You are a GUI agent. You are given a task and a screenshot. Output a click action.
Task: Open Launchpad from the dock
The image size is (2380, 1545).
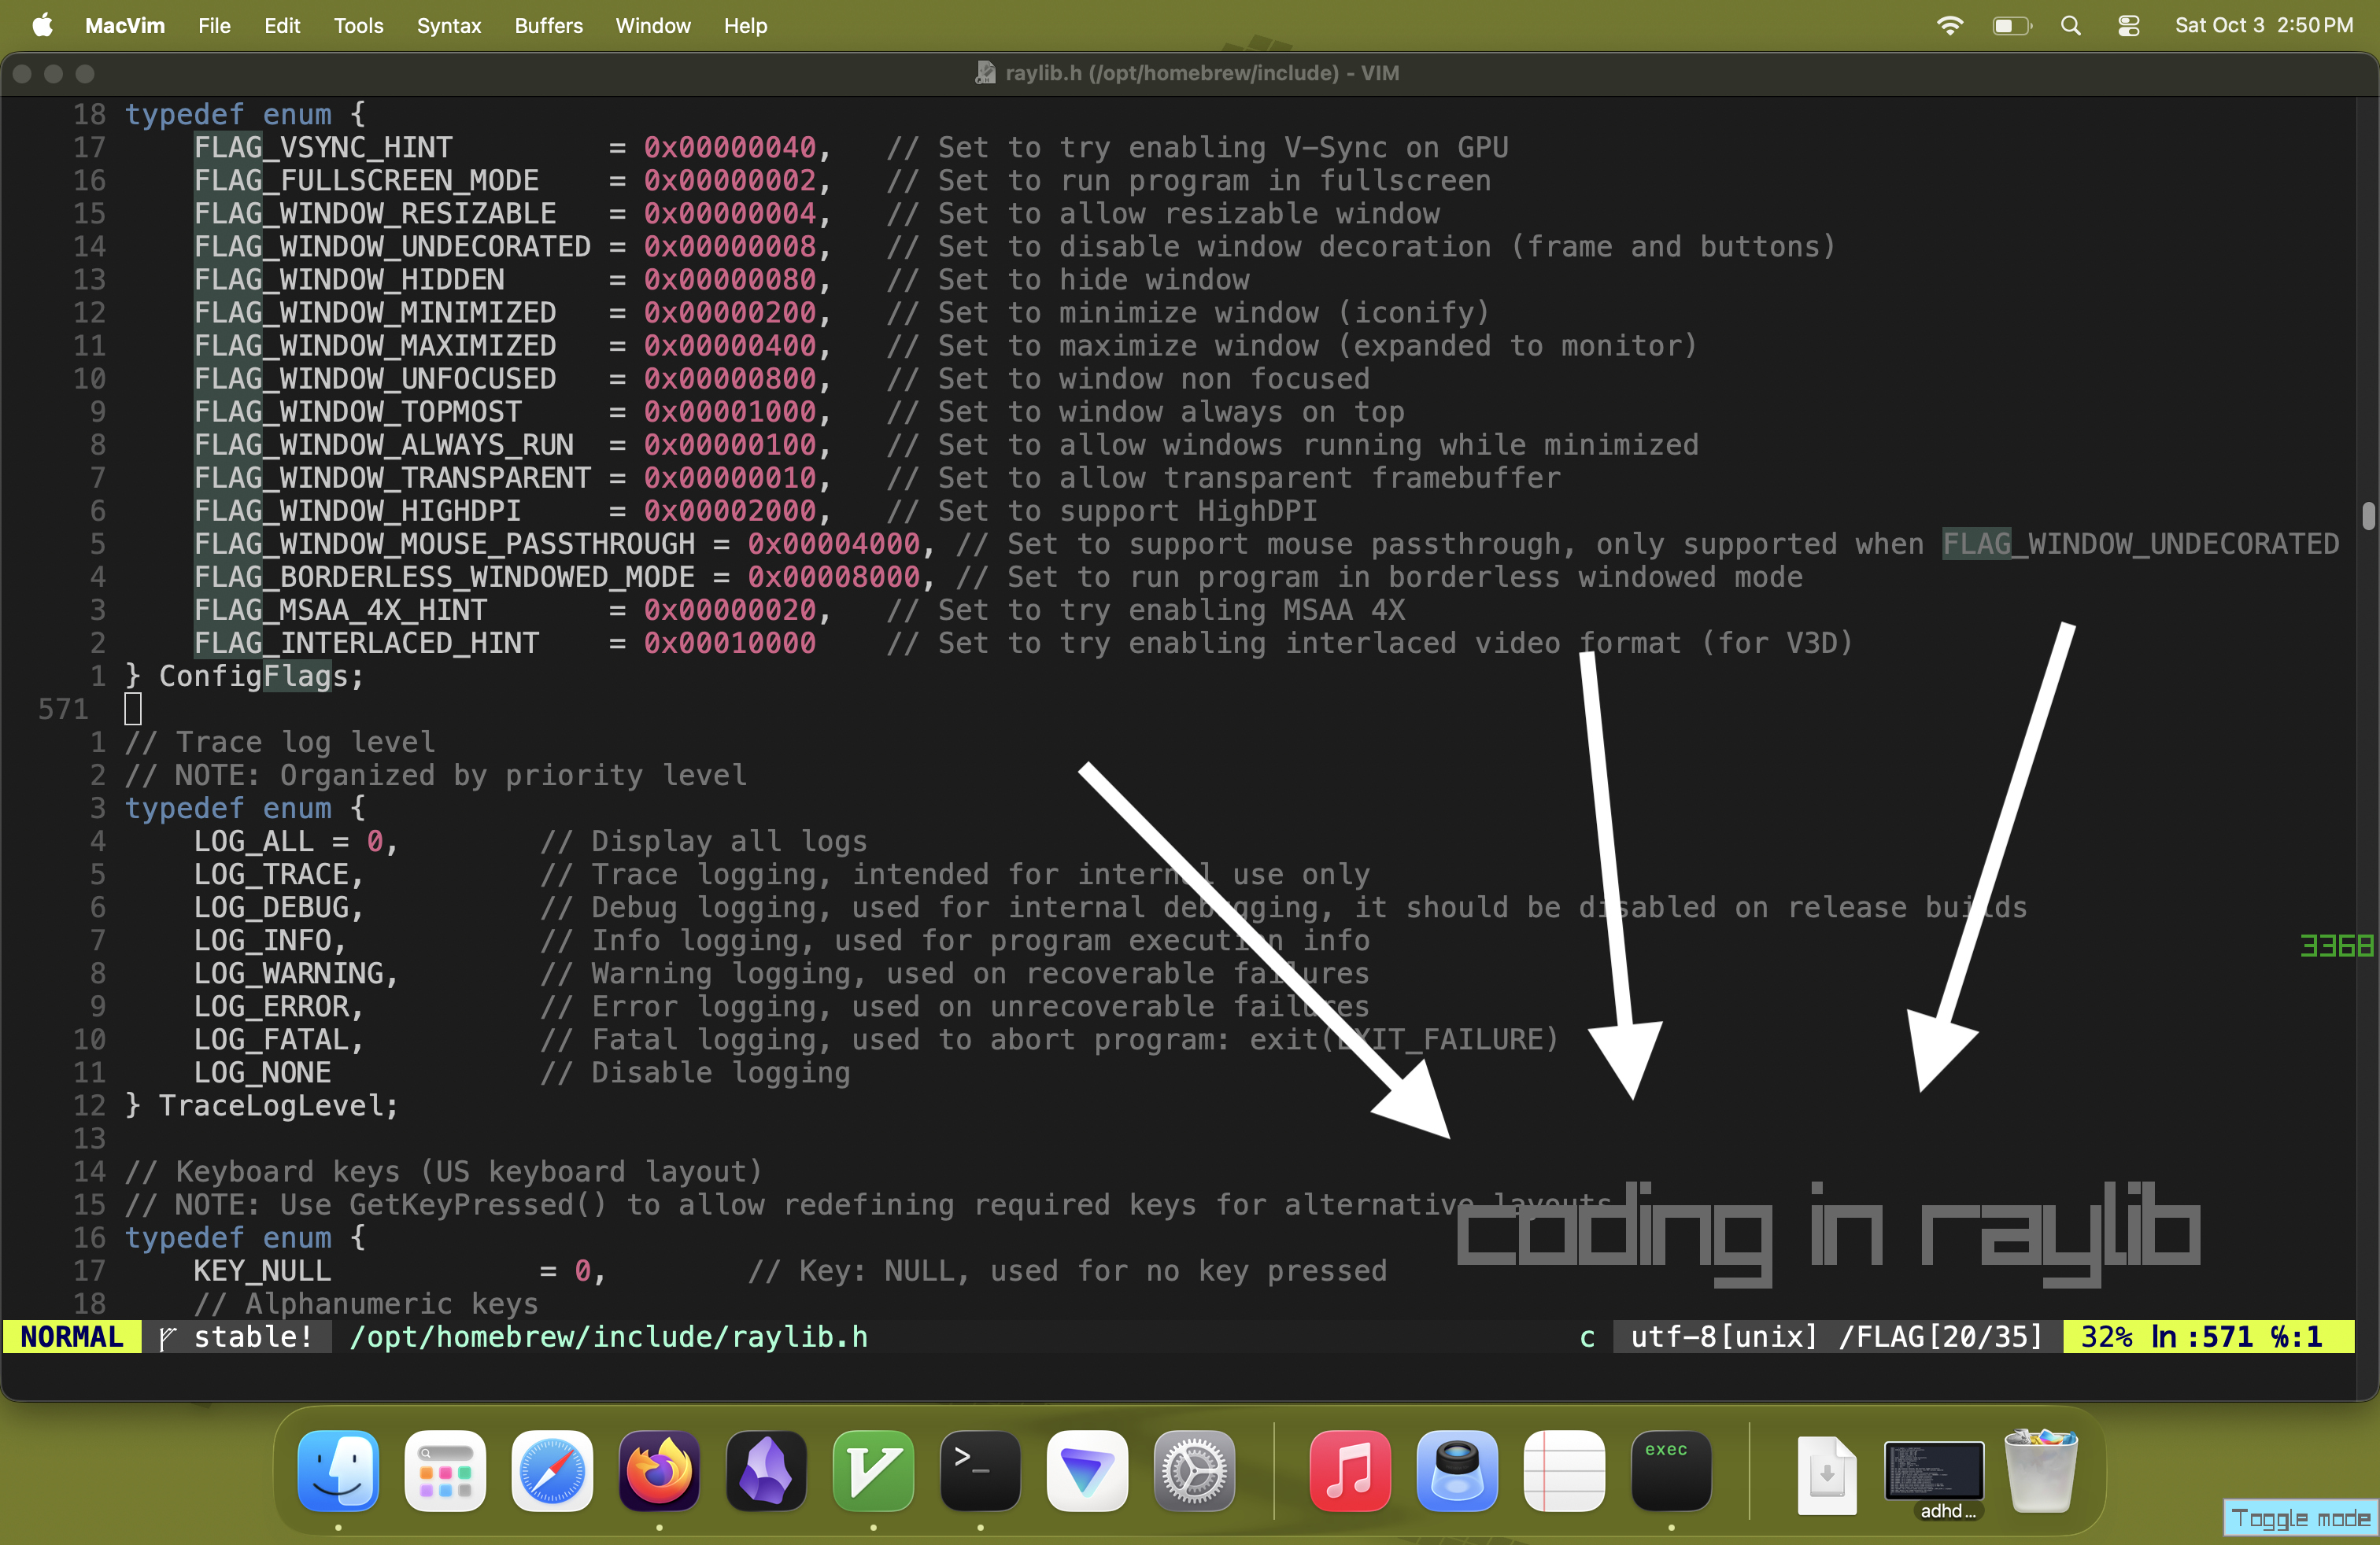445,1470
